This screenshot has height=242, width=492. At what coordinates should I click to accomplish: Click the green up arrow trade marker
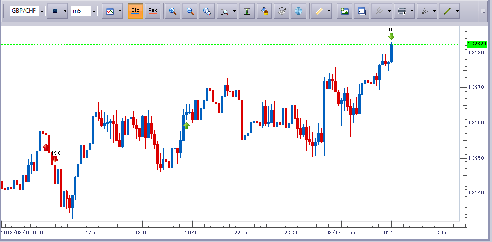[x=186, y=126]
